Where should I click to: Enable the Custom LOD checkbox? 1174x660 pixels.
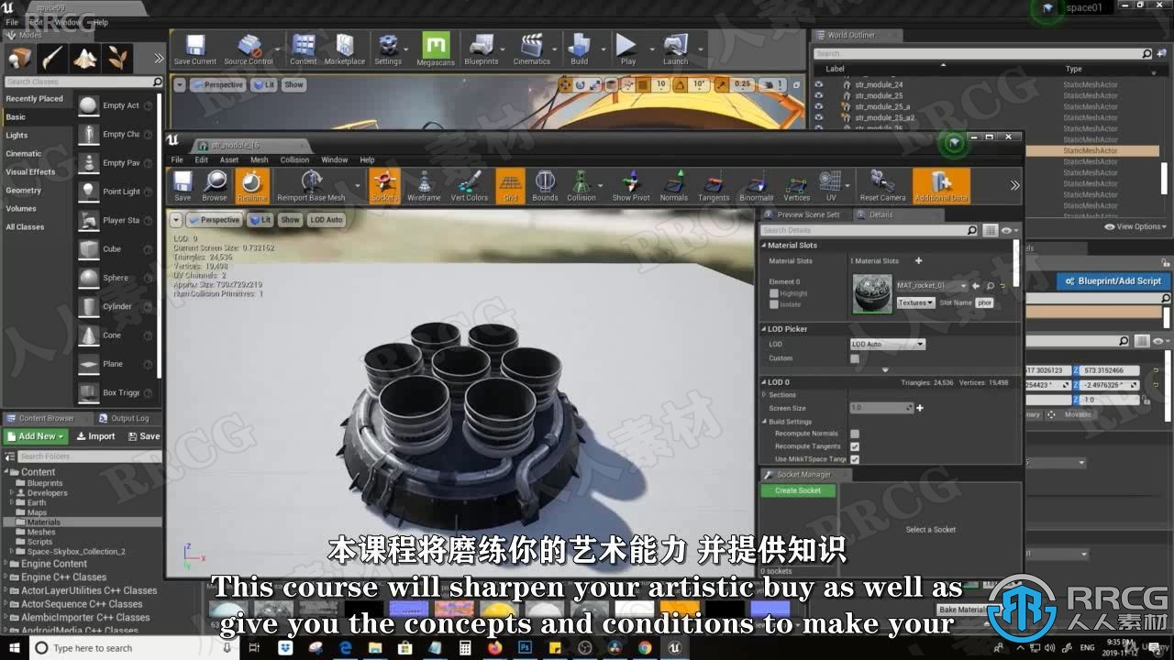(x=855, y=358)
